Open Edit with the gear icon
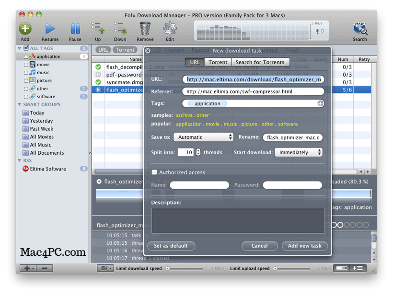 tap(170, 28)
